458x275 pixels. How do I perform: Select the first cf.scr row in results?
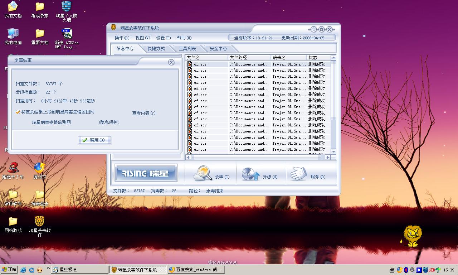click(x=258, y=64)
